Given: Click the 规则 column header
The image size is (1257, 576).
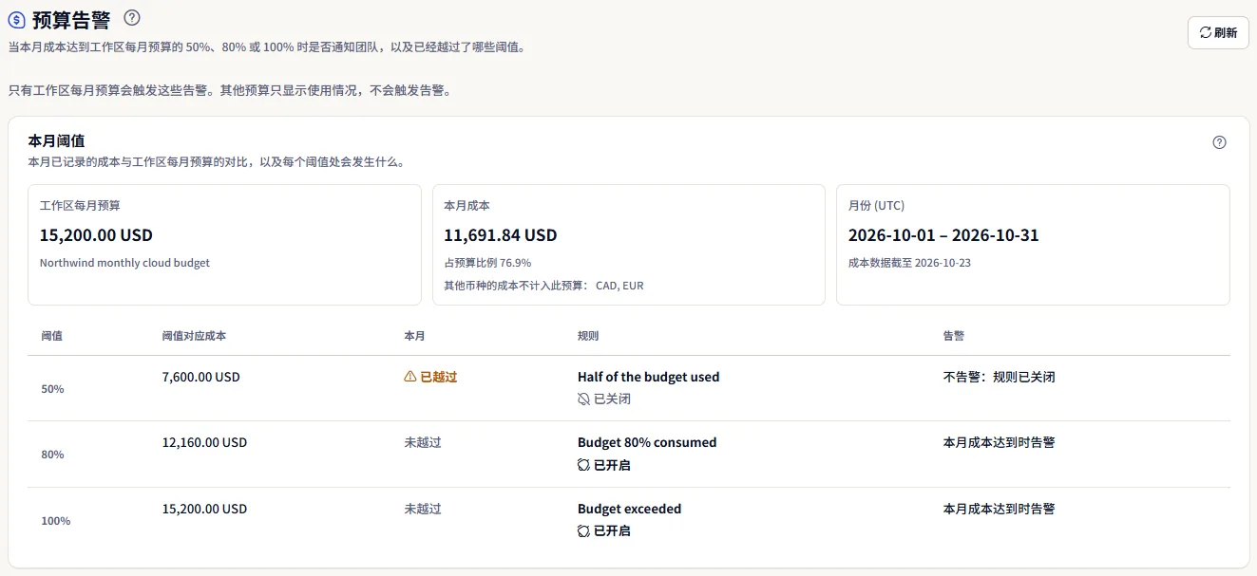Looking at the screenshot, I should pyautogui.click(x=588, y=336).
